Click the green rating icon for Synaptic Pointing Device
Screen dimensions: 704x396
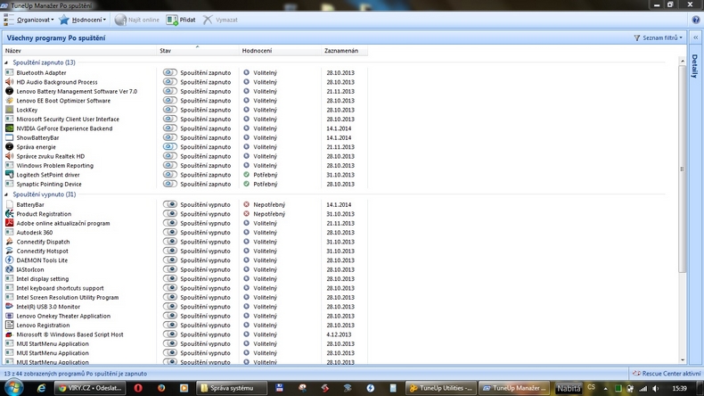tap(247, 184)
